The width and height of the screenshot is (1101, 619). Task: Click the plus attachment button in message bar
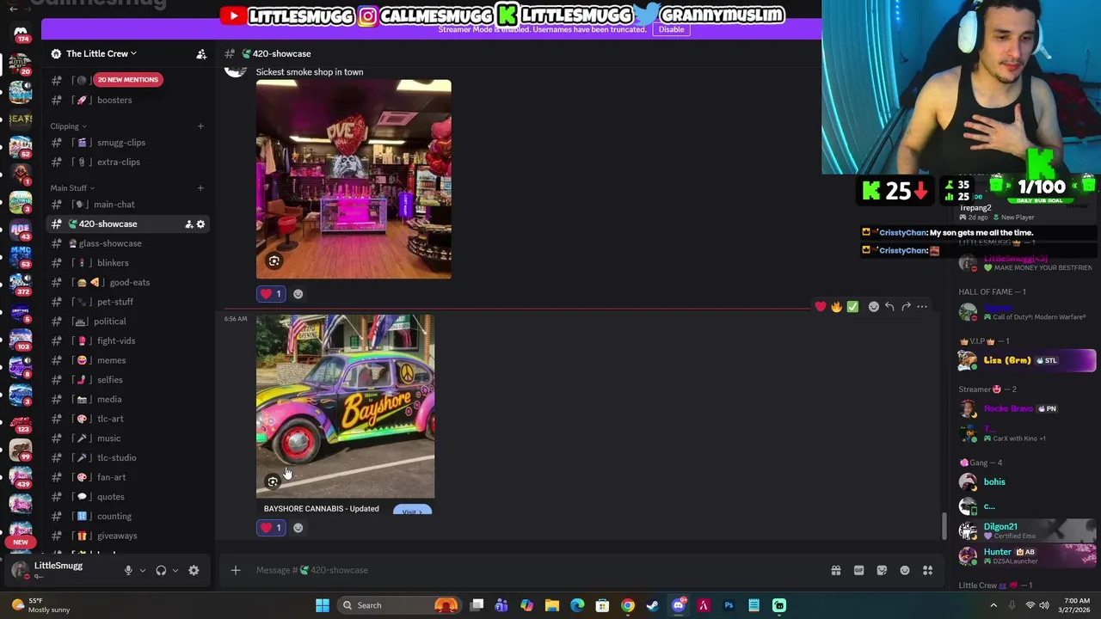tap(236, 570)
